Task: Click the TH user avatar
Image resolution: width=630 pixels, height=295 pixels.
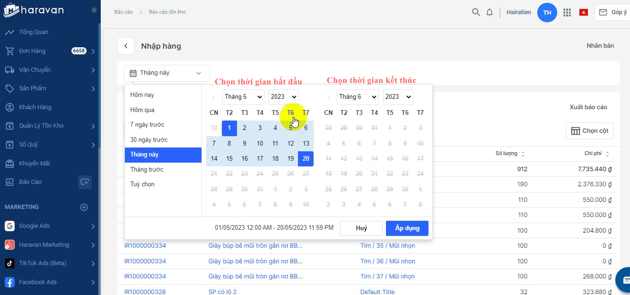Action: pyautogui.click(x=547, y=12)
